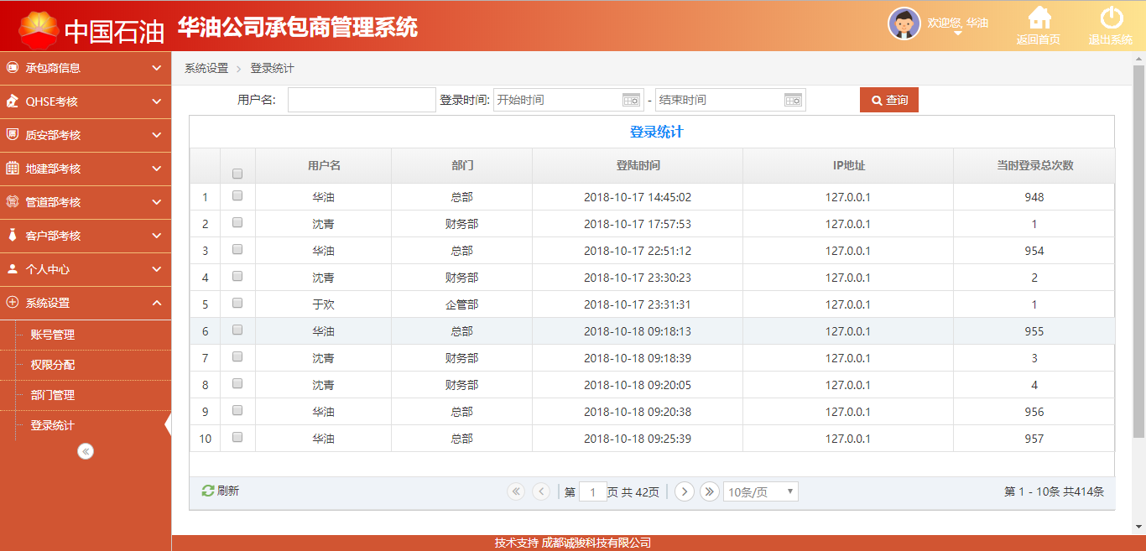Sort by the 部门 column header
The height and width of the screenshot is (551, 1146).
coord(462,165)
